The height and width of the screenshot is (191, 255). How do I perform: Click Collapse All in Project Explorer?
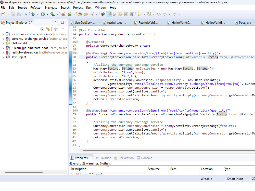point(42,29)
